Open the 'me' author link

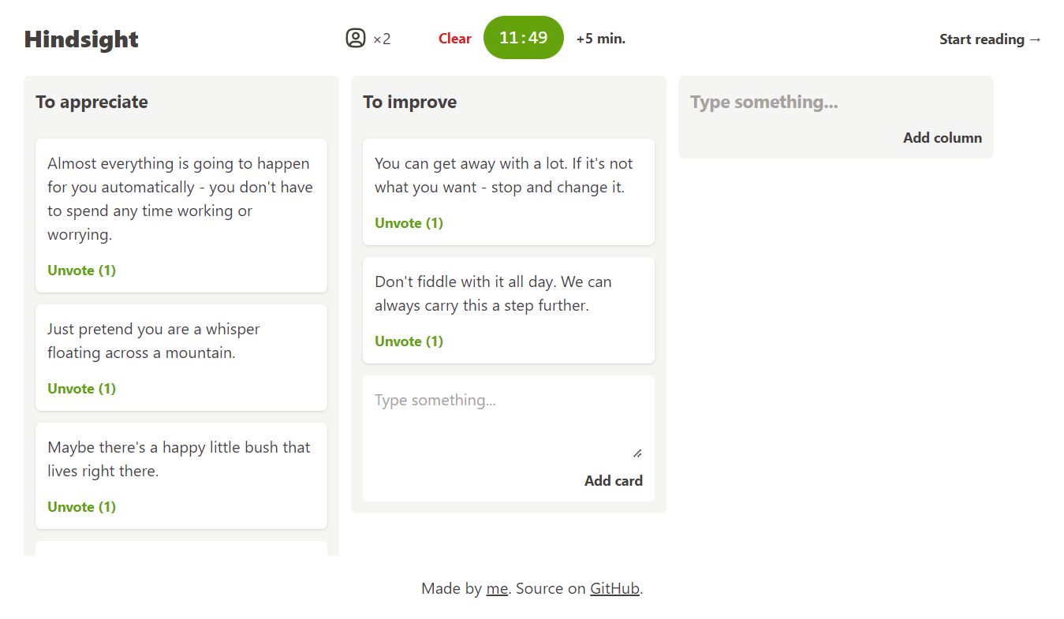497,588
